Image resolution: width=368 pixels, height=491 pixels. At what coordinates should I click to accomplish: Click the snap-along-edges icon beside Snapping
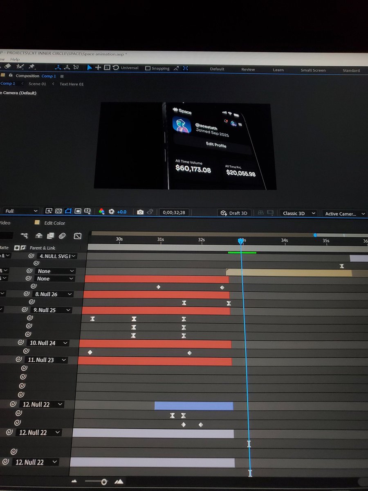(x=176, y=68)
